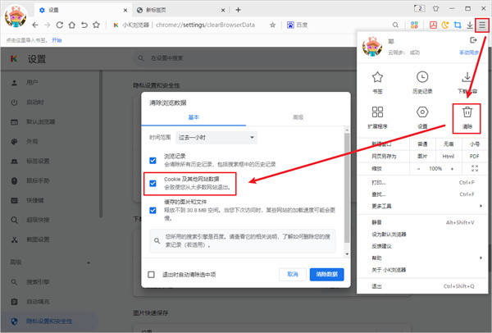Click the tab counter showing 2
The width and height of the screenshot is (492, 333).
click(x=420, y=8)
